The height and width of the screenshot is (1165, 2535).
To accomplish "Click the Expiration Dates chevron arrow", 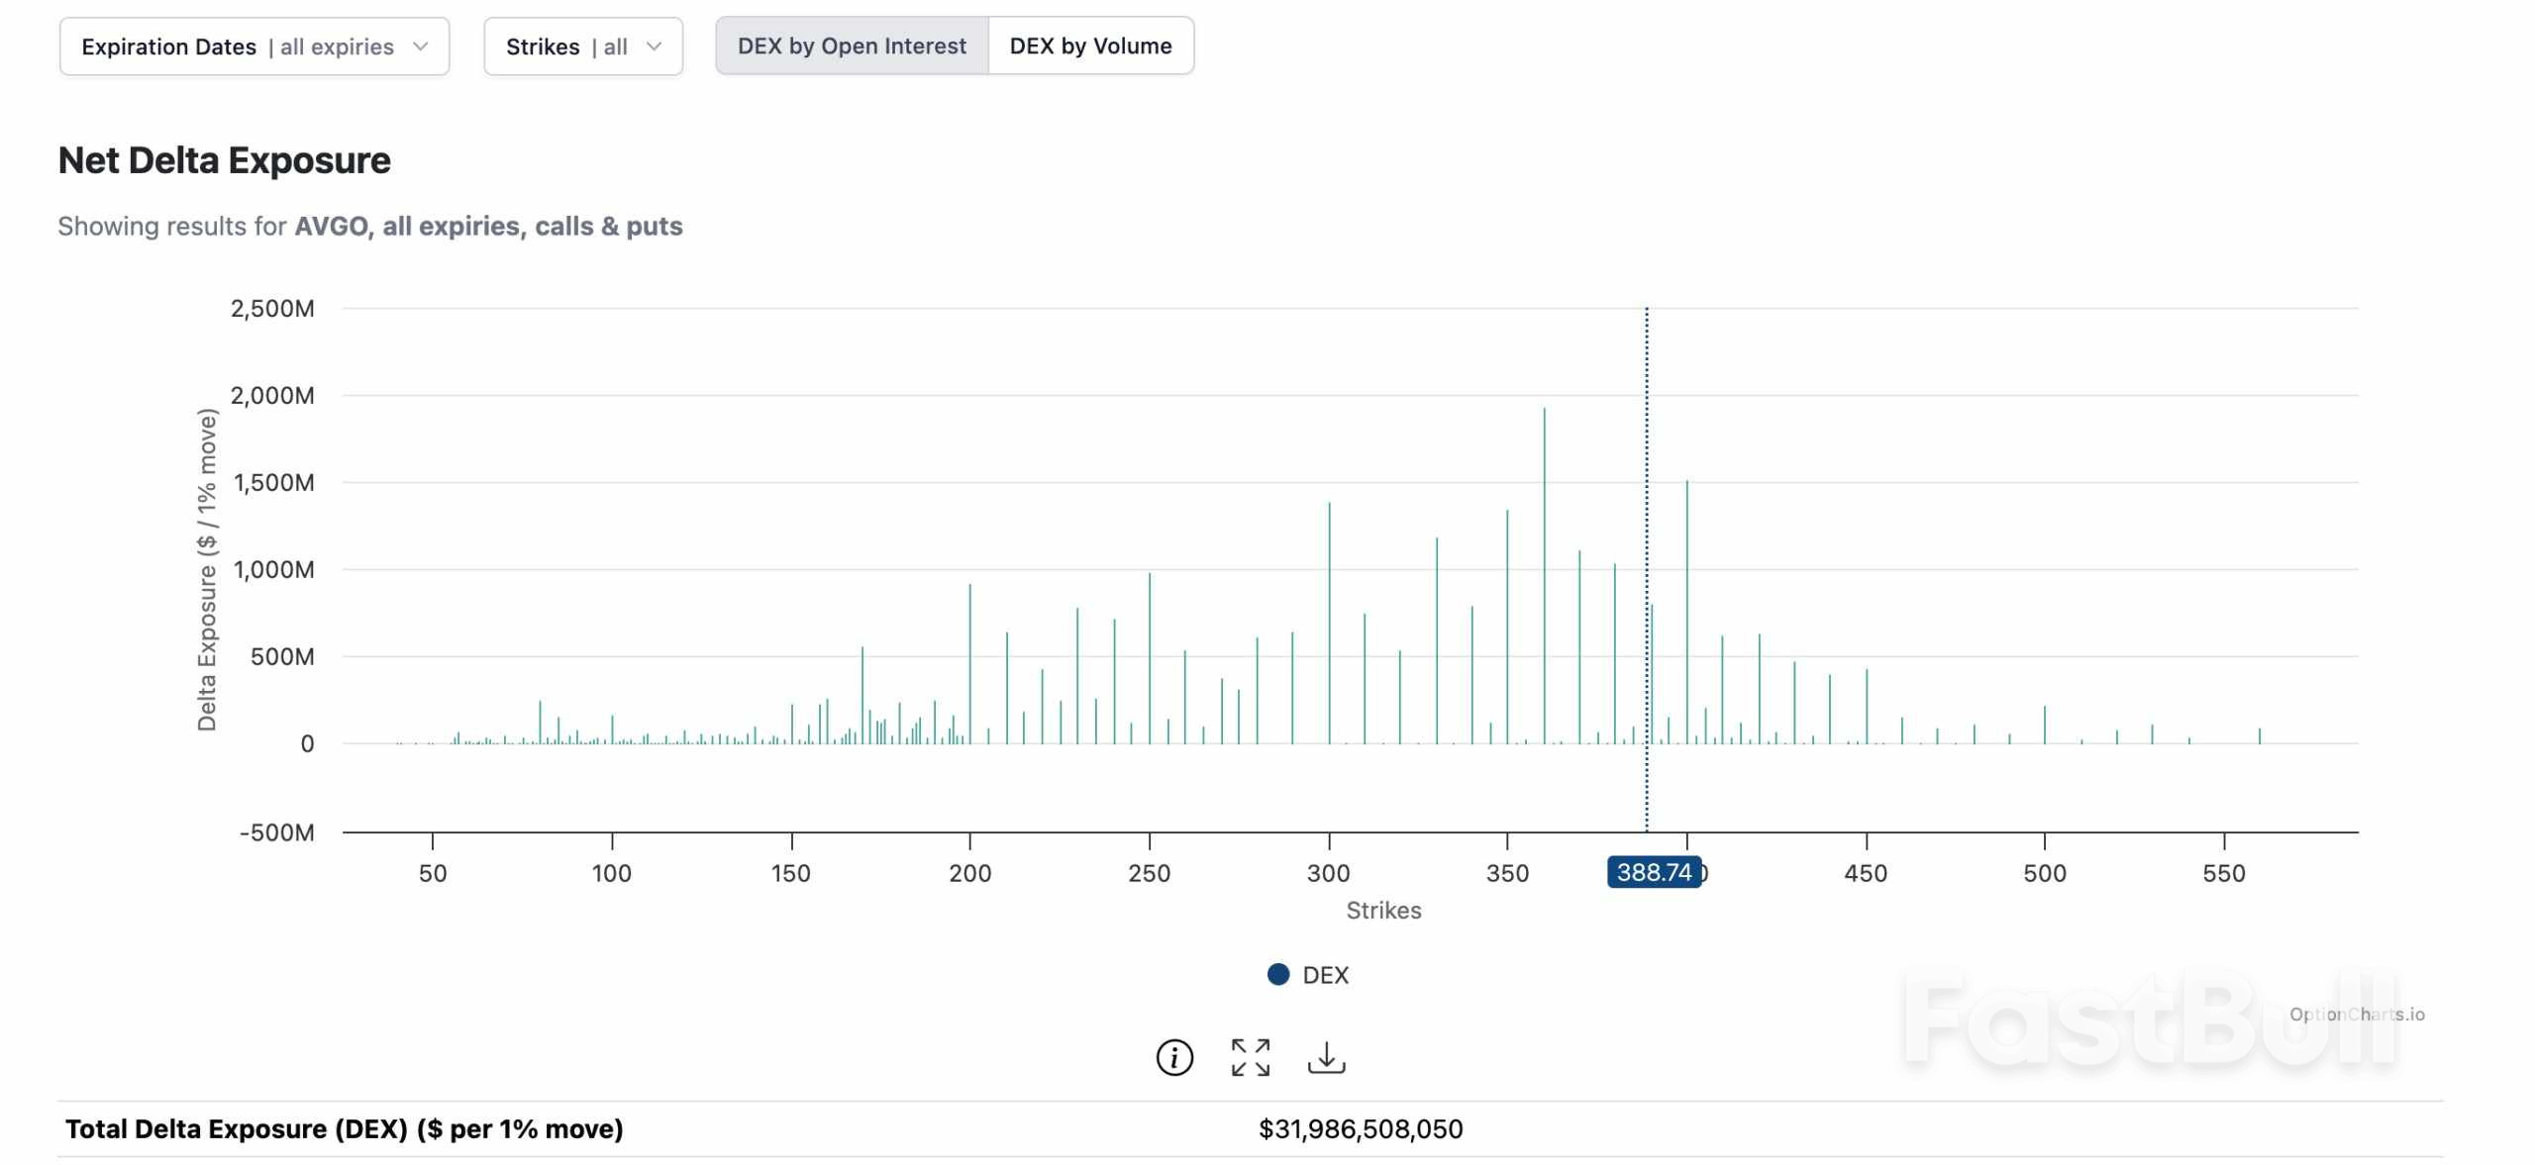I will coord(421,47).
